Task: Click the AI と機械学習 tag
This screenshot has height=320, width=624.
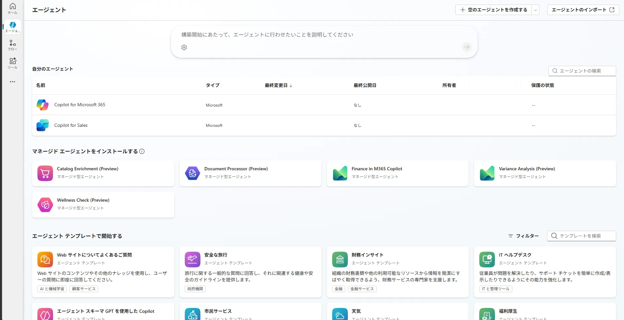Action: point(52,289)
